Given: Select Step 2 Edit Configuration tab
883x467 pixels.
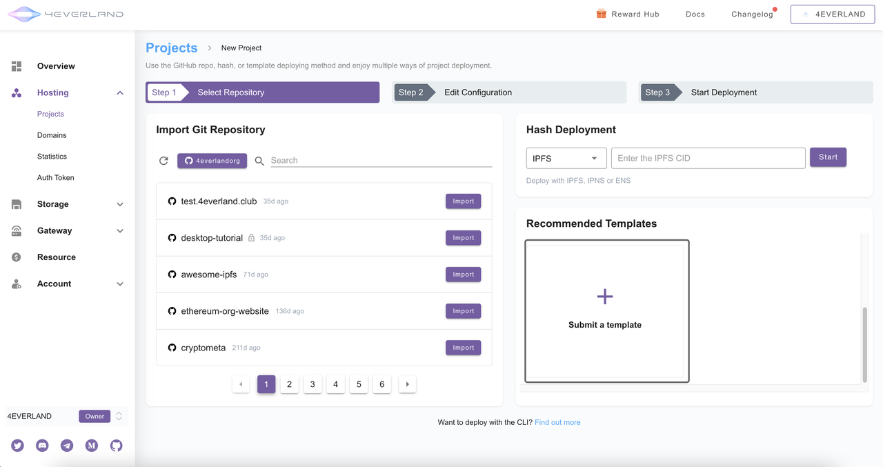Looking at the screenshot, I should (509, 92).
